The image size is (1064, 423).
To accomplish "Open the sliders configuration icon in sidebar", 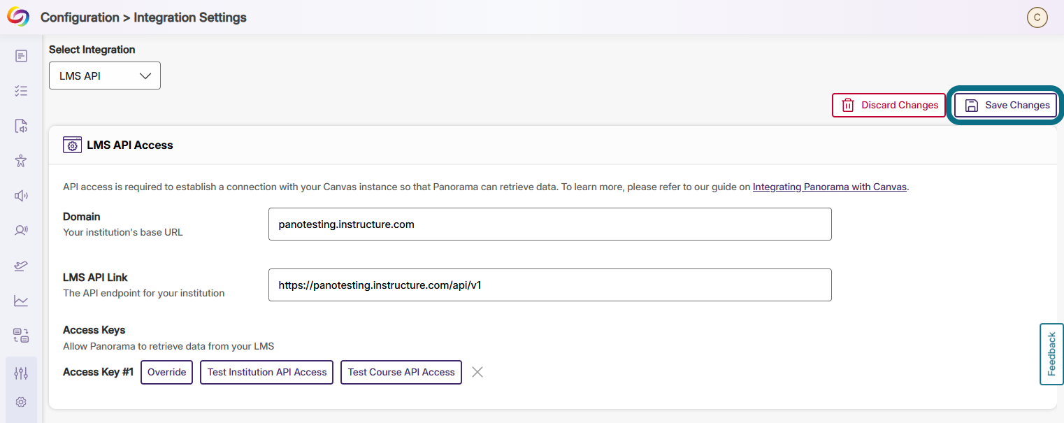I will tap(21, 373).
